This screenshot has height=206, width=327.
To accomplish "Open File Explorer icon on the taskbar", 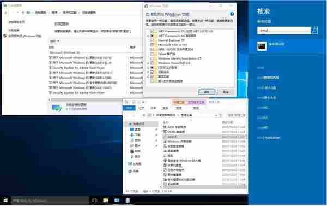I will pyautogui.click(x=106, y=201).
